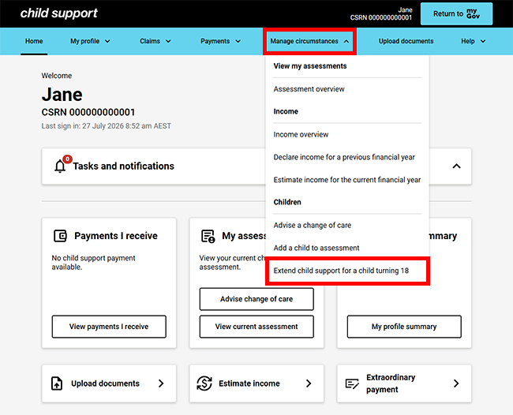Choose Declare income for a previous financial year

click(x=344, y=157)
